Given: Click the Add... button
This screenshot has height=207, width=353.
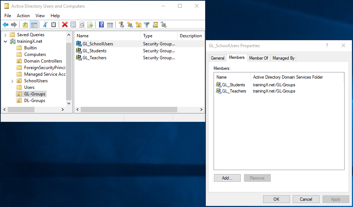Looking at the screenshot, I should [x=227, y=178].
